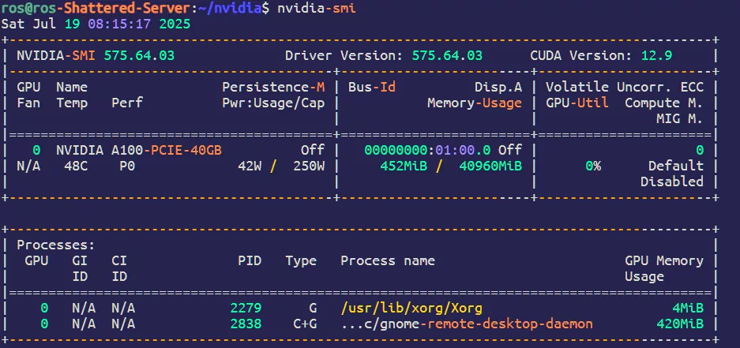The height and width of the screenshot is (348, 740).
Task: Select the NVIDIA A100-PCIE-40GB GPU name
Action: (138, 150)
